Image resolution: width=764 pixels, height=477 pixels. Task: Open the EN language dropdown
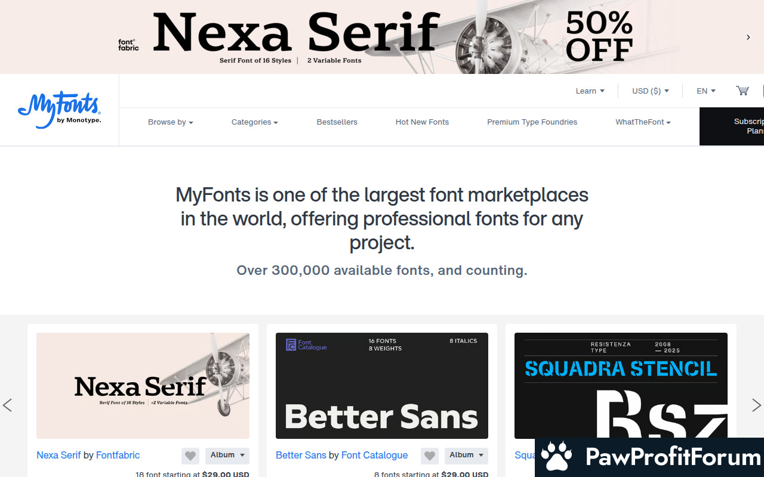click(x=706, y=91)
